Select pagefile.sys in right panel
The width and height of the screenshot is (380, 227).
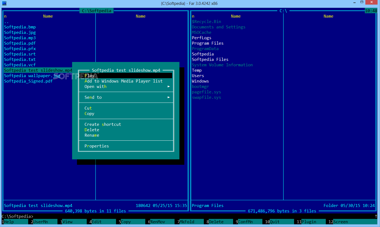pyautogui.click(x=207, y=92)
